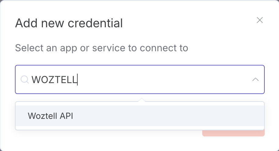Screen dimensions: 279x151
Task: Click the 'Select an app or service' label
Action: pyautogui.click(x=101, y=48)
